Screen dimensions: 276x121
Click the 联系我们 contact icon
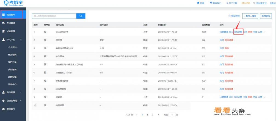coord(211,3)
